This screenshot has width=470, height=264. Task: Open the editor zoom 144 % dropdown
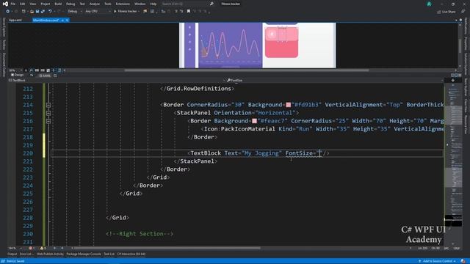15,248
